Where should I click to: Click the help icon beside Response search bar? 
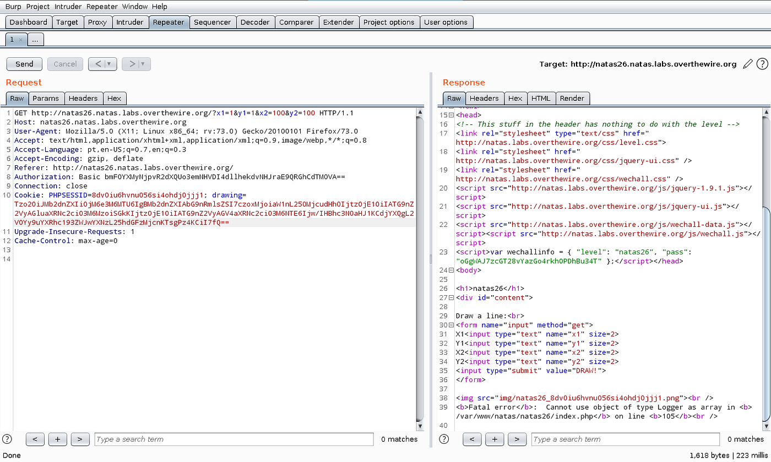(x=444, y=439)
